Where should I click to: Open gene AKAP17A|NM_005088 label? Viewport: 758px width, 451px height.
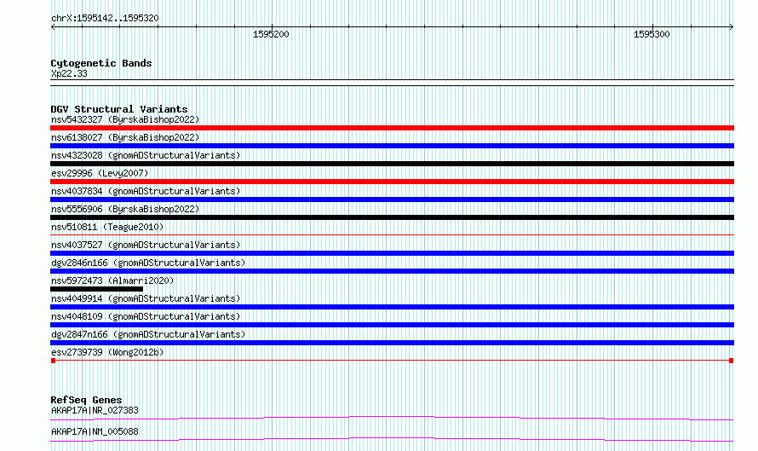pos(95,431)
